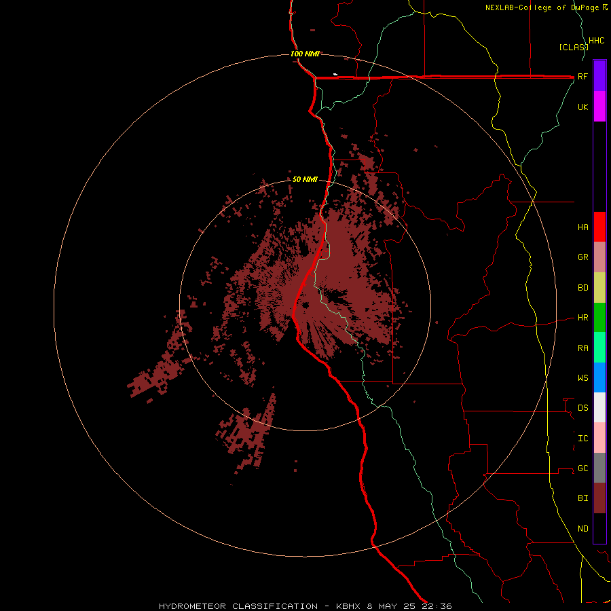Click the BI legend label

(x=583, y=498)
